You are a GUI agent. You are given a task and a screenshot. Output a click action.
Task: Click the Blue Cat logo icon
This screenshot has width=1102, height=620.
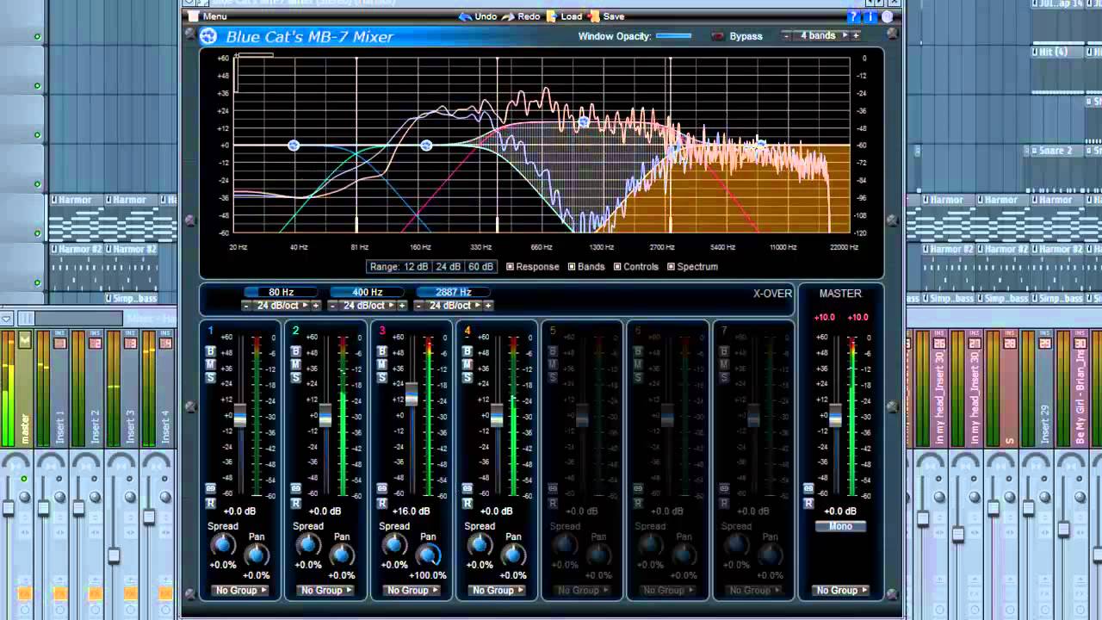tap(207, 36)
